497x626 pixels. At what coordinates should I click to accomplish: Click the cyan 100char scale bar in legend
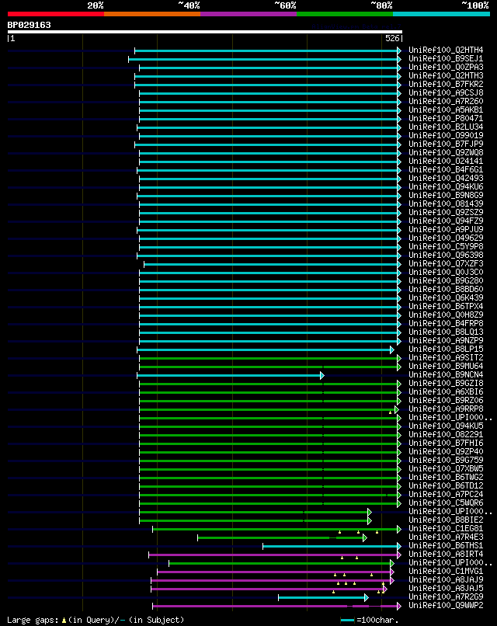pos(347,620)
